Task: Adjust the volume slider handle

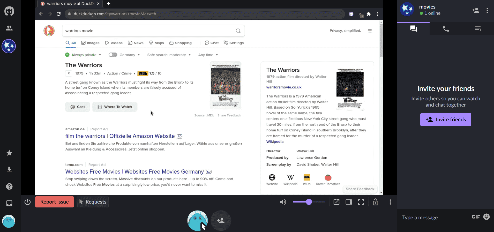Action: 309,202
